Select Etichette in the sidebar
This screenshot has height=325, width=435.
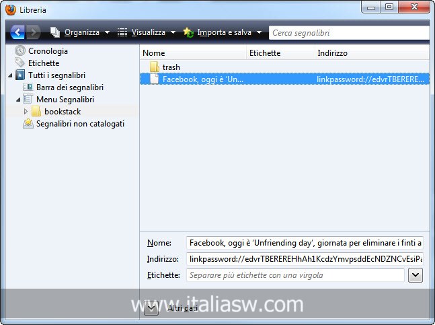point(44,63)
